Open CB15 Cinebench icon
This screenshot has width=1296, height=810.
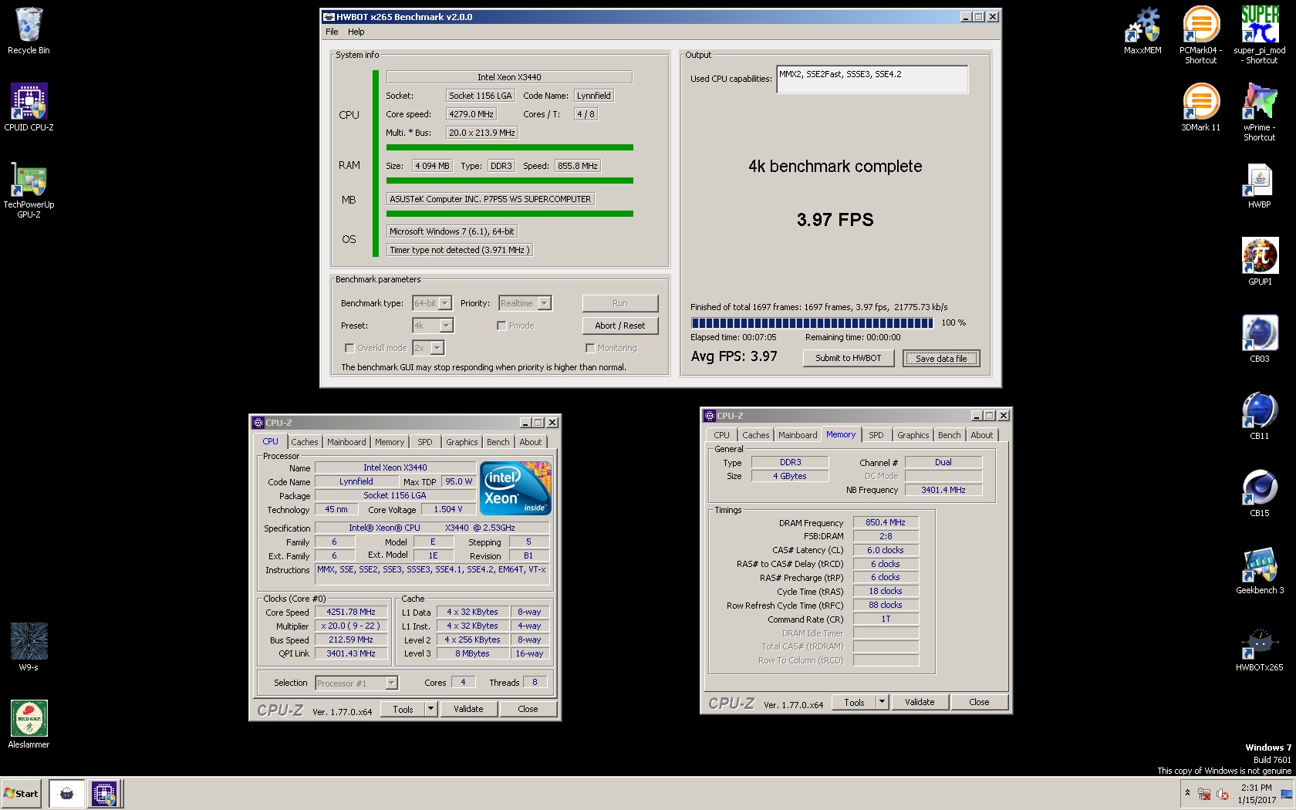pyautogui.click(x=1260, y=494)
